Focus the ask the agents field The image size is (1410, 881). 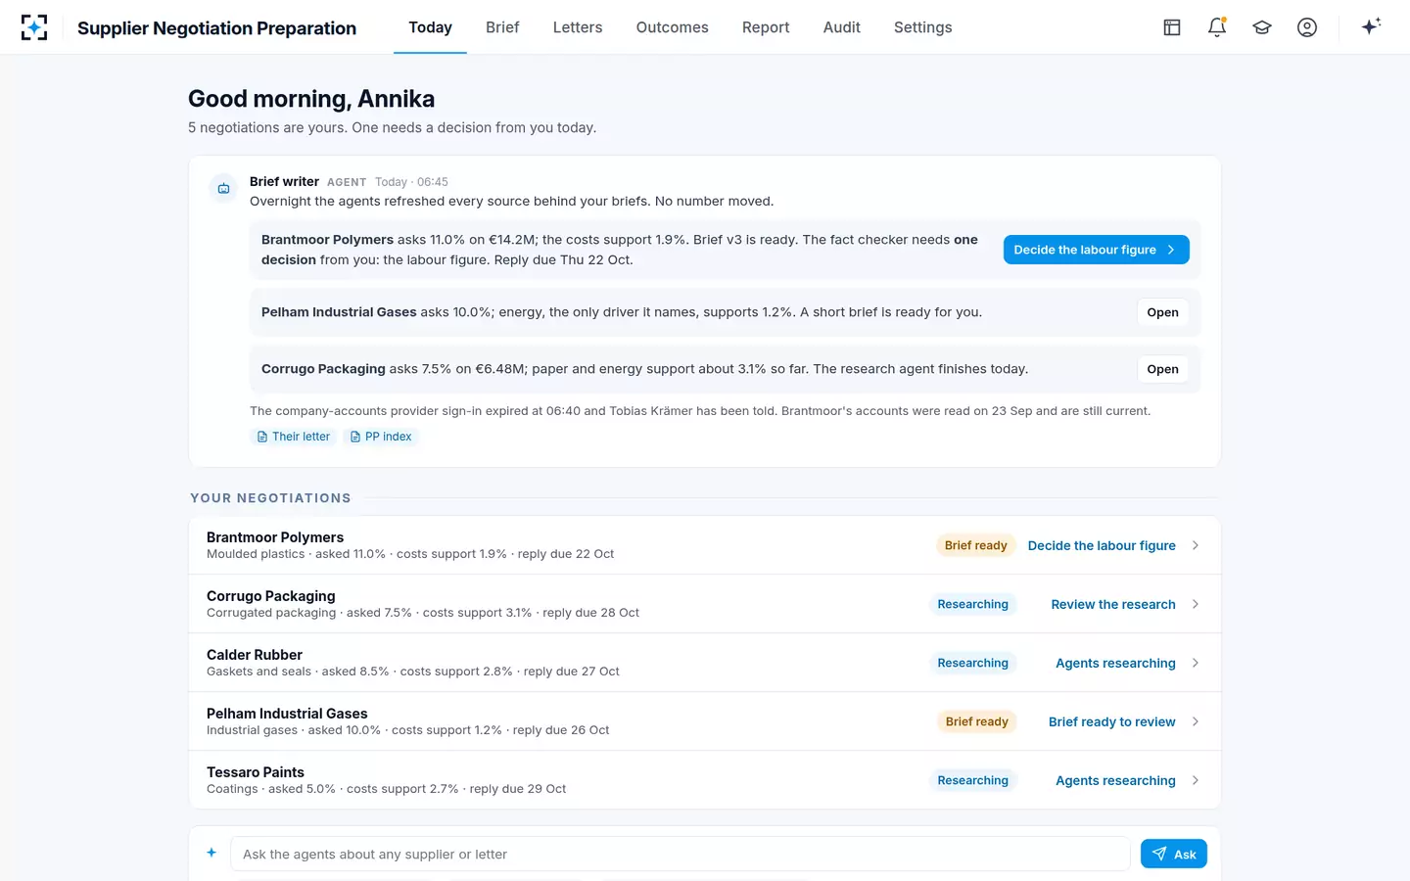[681, 854]
